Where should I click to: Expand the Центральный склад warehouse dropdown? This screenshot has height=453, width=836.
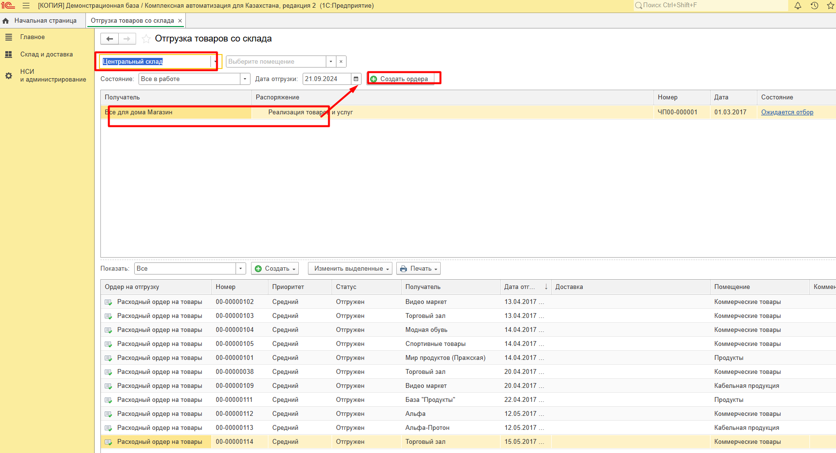pos(215,62)
